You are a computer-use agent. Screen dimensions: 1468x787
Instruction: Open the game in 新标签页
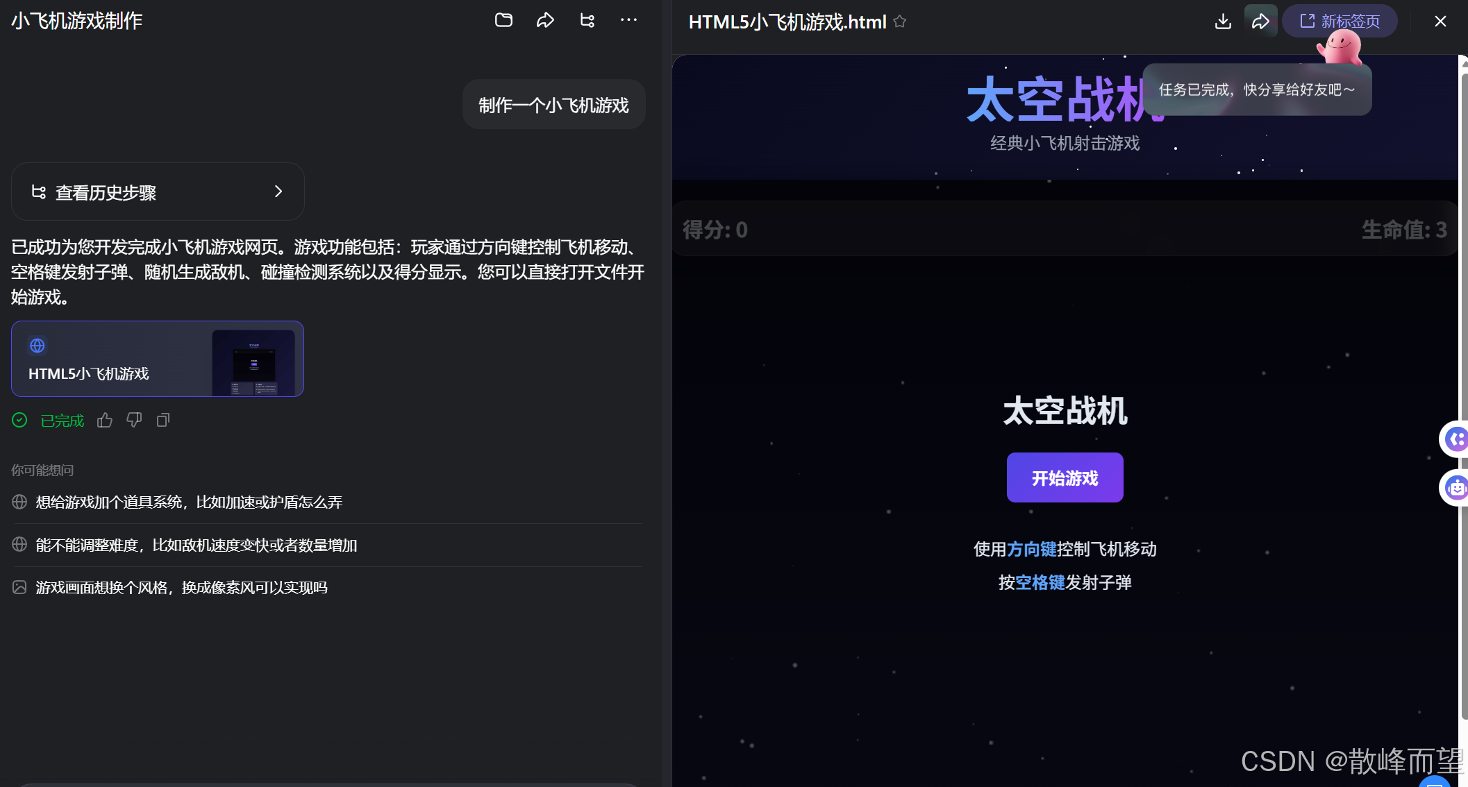click(x=1340, y=21)
